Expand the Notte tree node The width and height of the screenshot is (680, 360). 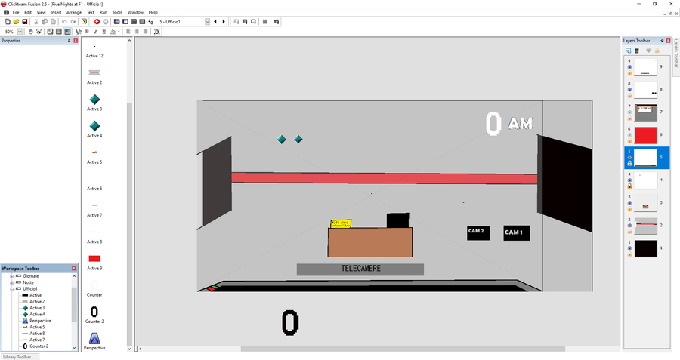[x=11, y=282]
